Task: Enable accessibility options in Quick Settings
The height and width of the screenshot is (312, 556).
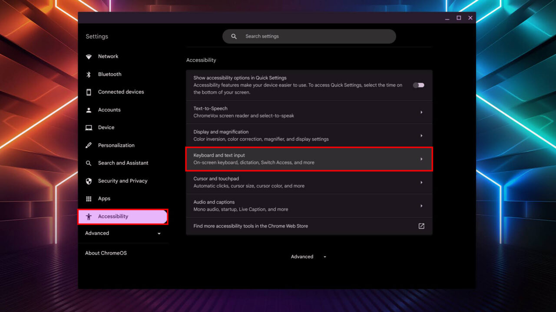Action: pos(418,85)
